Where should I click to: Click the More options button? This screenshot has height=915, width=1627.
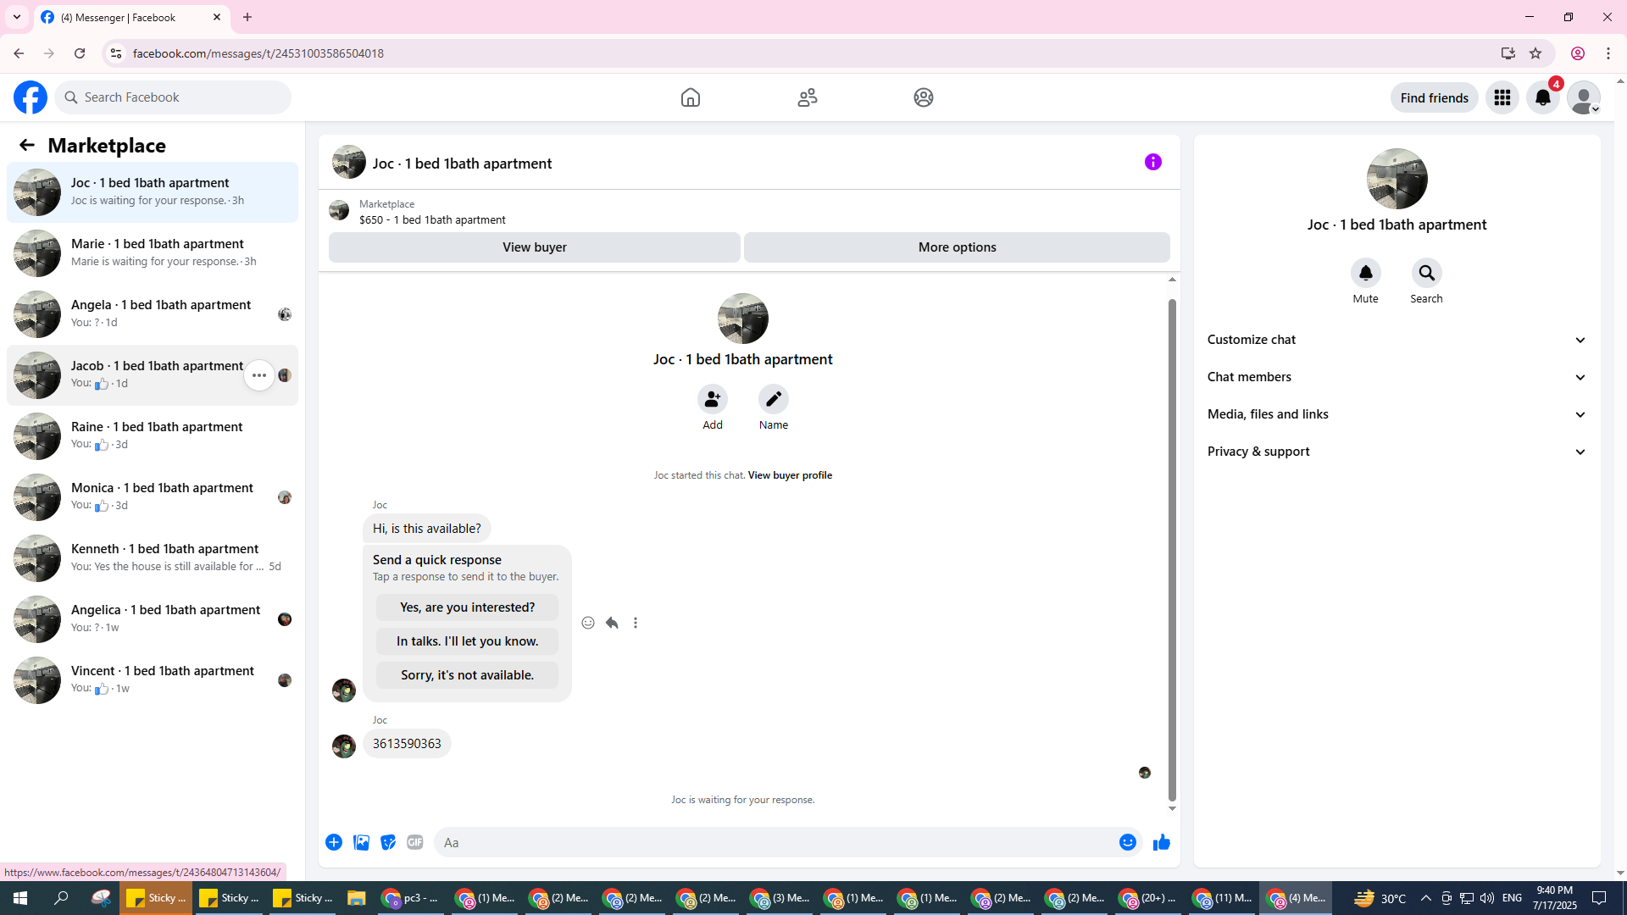(x=958, y=247)
